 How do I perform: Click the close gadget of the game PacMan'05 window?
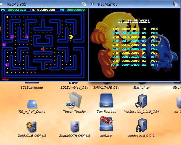tap(1, 4)
